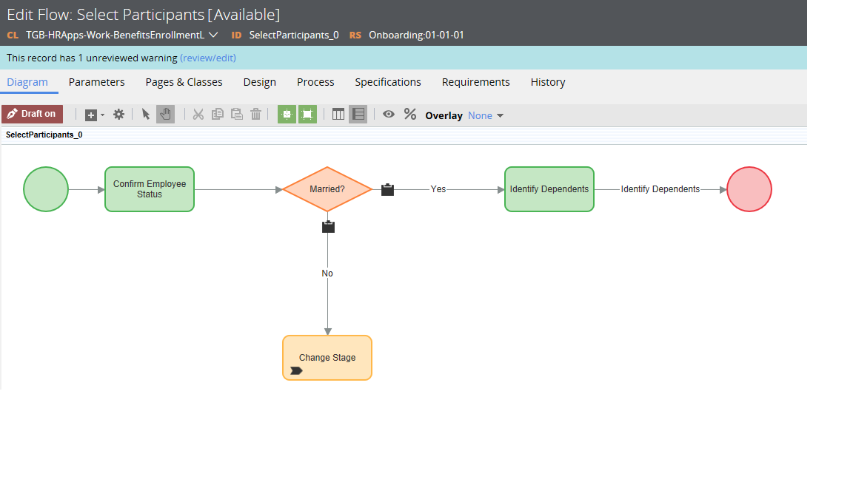The height and width of the screenshot is (479, 853).
Task: Select the red end circle shape
Action: pyautogui.click(x=749, y=189)
